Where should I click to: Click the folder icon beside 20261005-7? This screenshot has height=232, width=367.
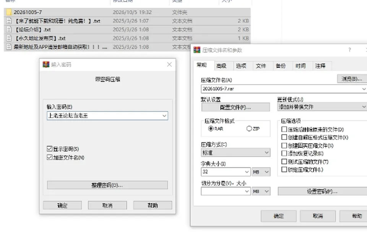[x=9, y=12]
